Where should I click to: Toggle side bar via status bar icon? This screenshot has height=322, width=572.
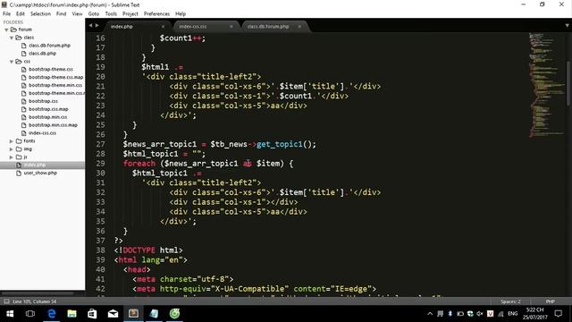tap(6, 301)
